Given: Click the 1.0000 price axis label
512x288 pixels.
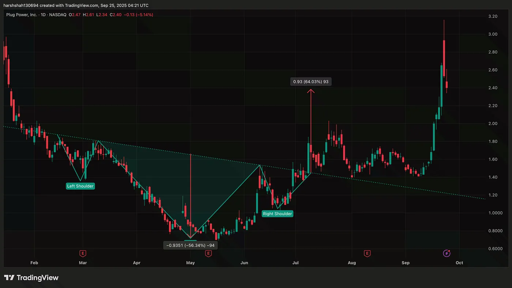Looking at the screenshot, I should (x=495, y=213).
